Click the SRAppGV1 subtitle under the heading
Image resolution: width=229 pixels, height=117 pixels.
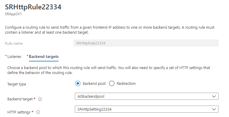pyautogui.click(x=12, y=14)
